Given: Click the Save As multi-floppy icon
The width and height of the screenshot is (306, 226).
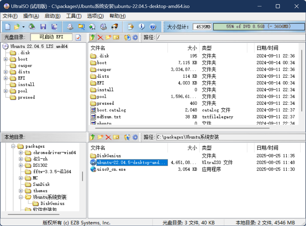Looking at the screenshot, I should tap(54, 26).
